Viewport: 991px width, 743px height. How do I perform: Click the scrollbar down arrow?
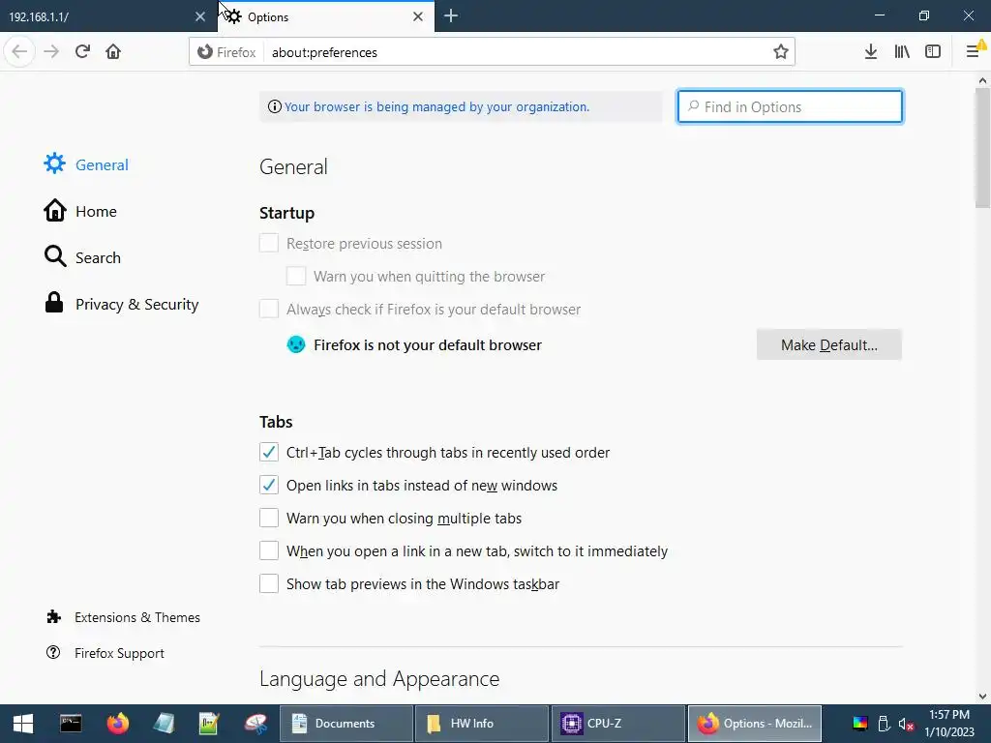(x=983, y=697)
